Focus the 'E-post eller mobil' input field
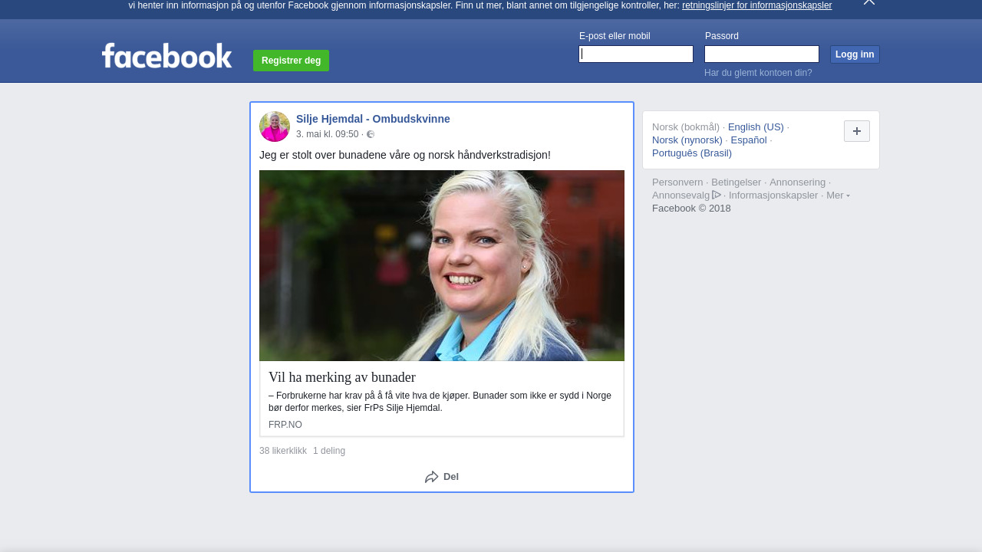The width and height of the screenshot is (982, 552). point(636,54)
